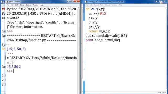Click the Python Shell title bar icon
Viewport: 168px width, 94px height.
click(x=7, y=2)
